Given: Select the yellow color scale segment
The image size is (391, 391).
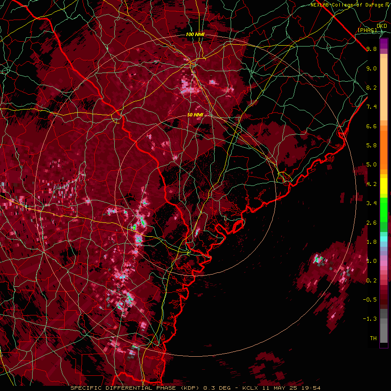Looking at the screenshot, I should pos(384,186).
